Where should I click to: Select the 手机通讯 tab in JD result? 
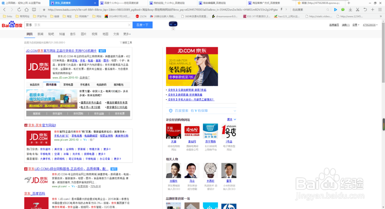point(85,84)
